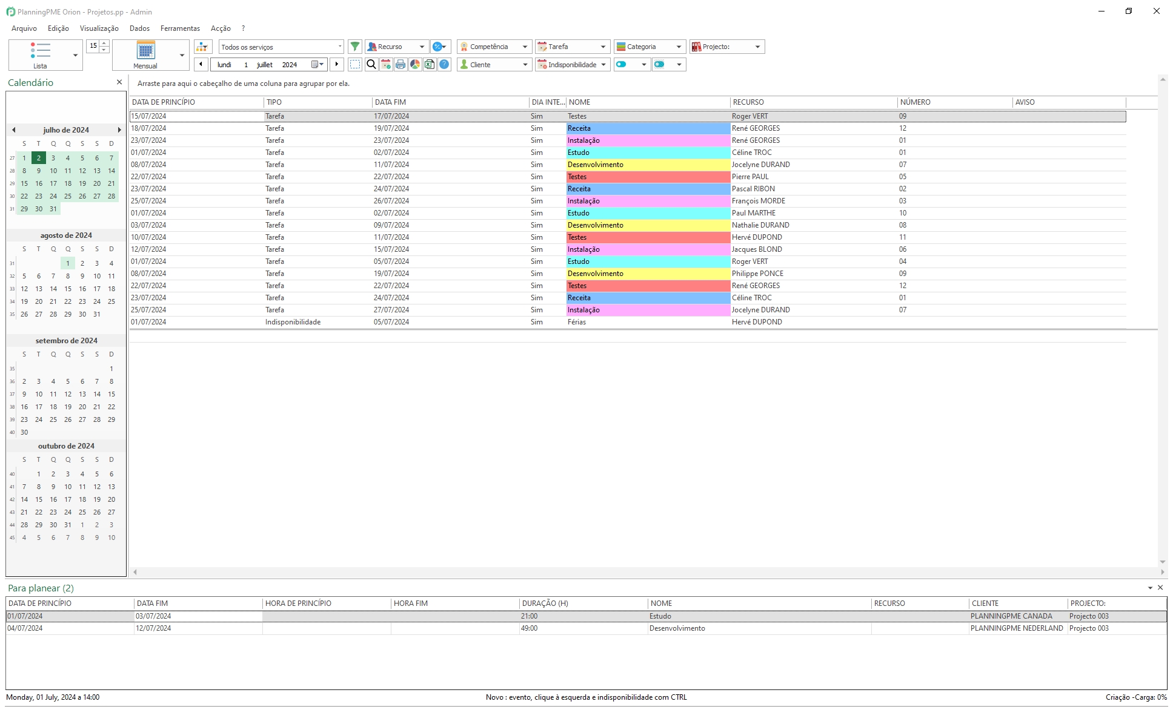Click the CLIENTE column header

click(x=1018, y=603)
